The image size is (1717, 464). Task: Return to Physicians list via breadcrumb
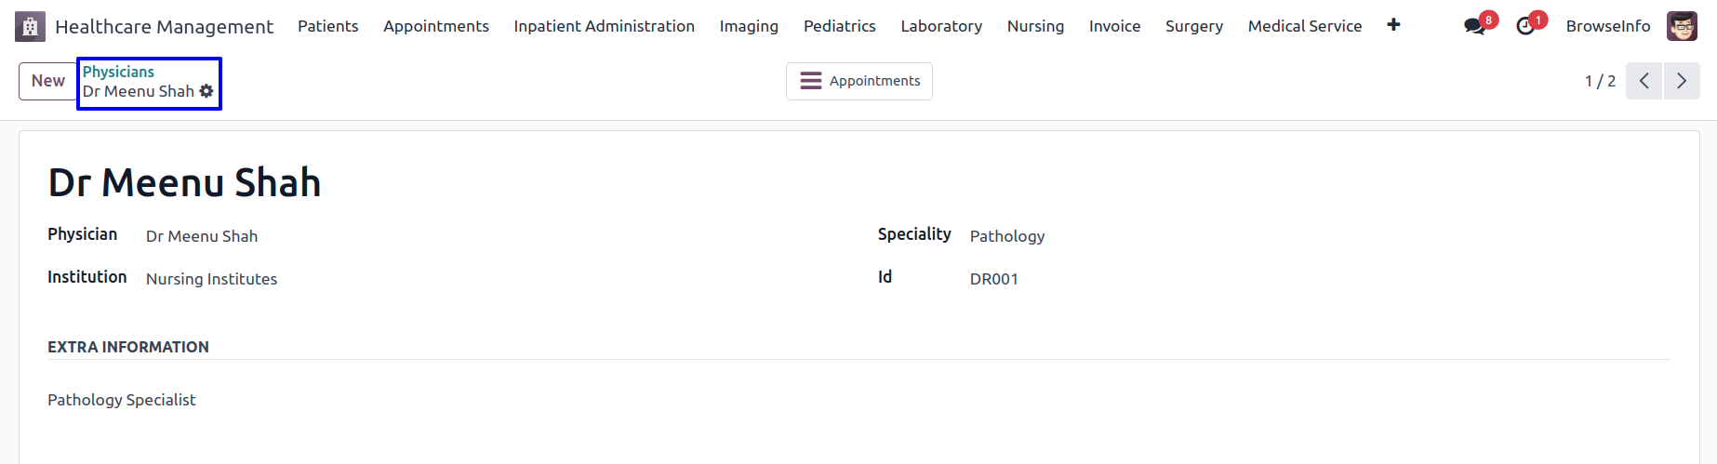118,72
